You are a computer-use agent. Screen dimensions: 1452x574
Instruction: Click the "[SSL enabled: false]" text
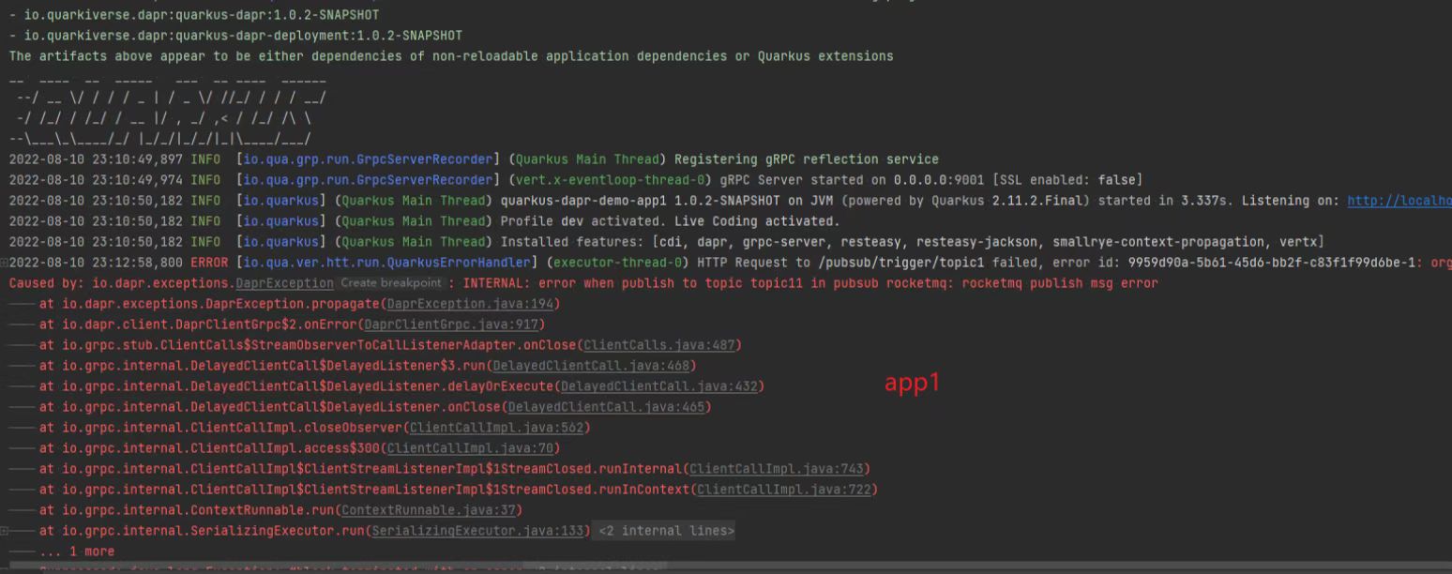click(1067, 180)
